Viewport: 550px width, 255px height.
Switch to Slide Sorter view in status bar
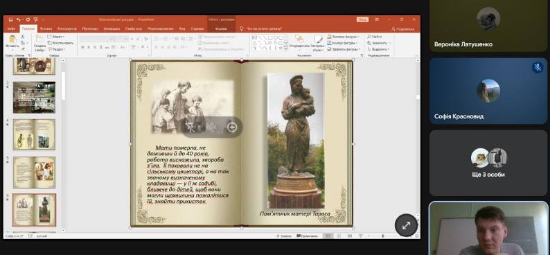click(338, 236)
